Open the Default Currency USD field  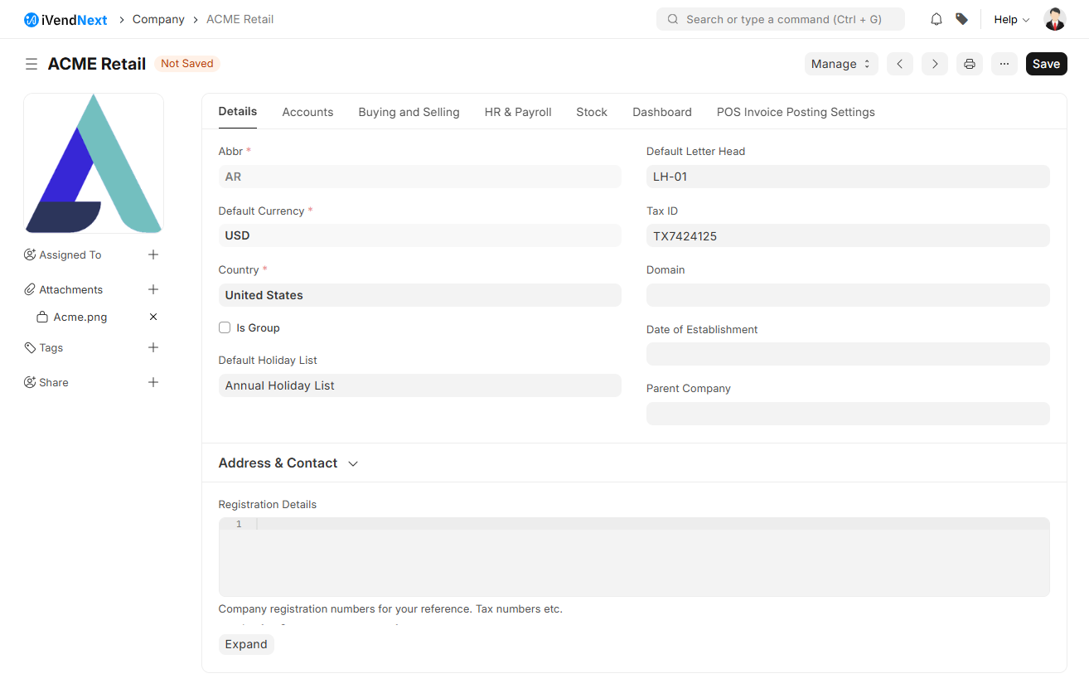click(420, 235)
